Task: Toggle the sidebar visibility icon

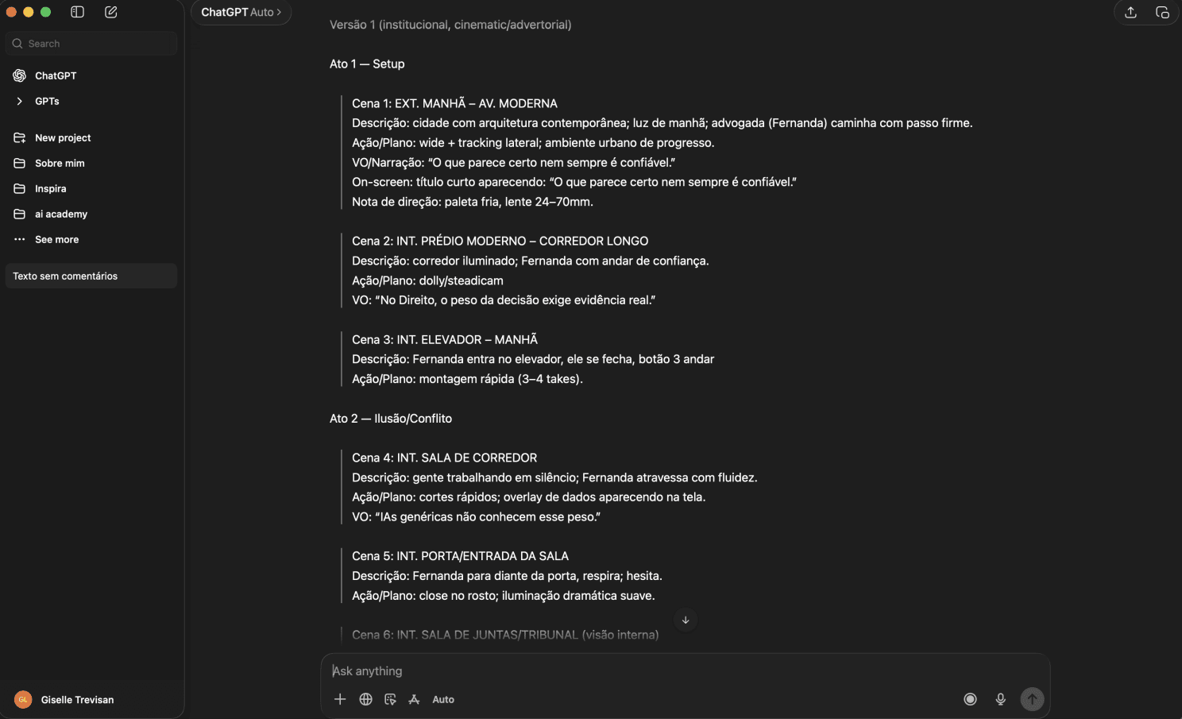Action: click(77, 12)
